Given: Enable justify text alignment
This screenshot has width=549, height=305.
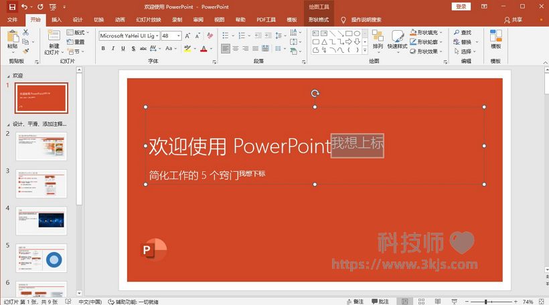Looking at the screenshot, I should tap(256, 49).
